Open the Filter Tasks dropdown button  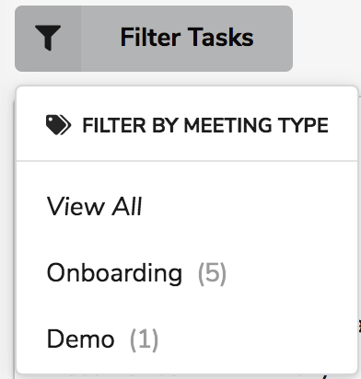click(154, 39)
